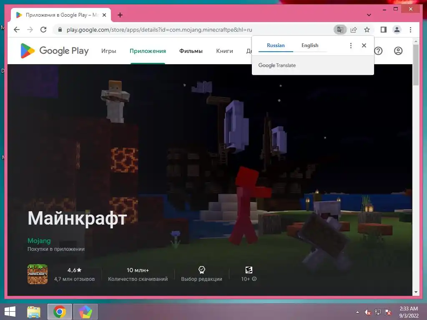Image resolution: width=427 pixels, height=320 pixels.
Task: Open Translate options three-dot menu
Action: [x=351, y=45]
